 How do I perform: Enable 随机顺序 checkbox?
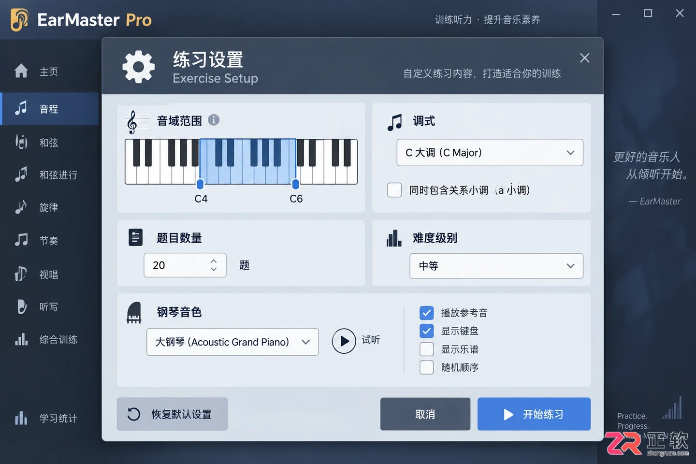click(x=426, y=367)
